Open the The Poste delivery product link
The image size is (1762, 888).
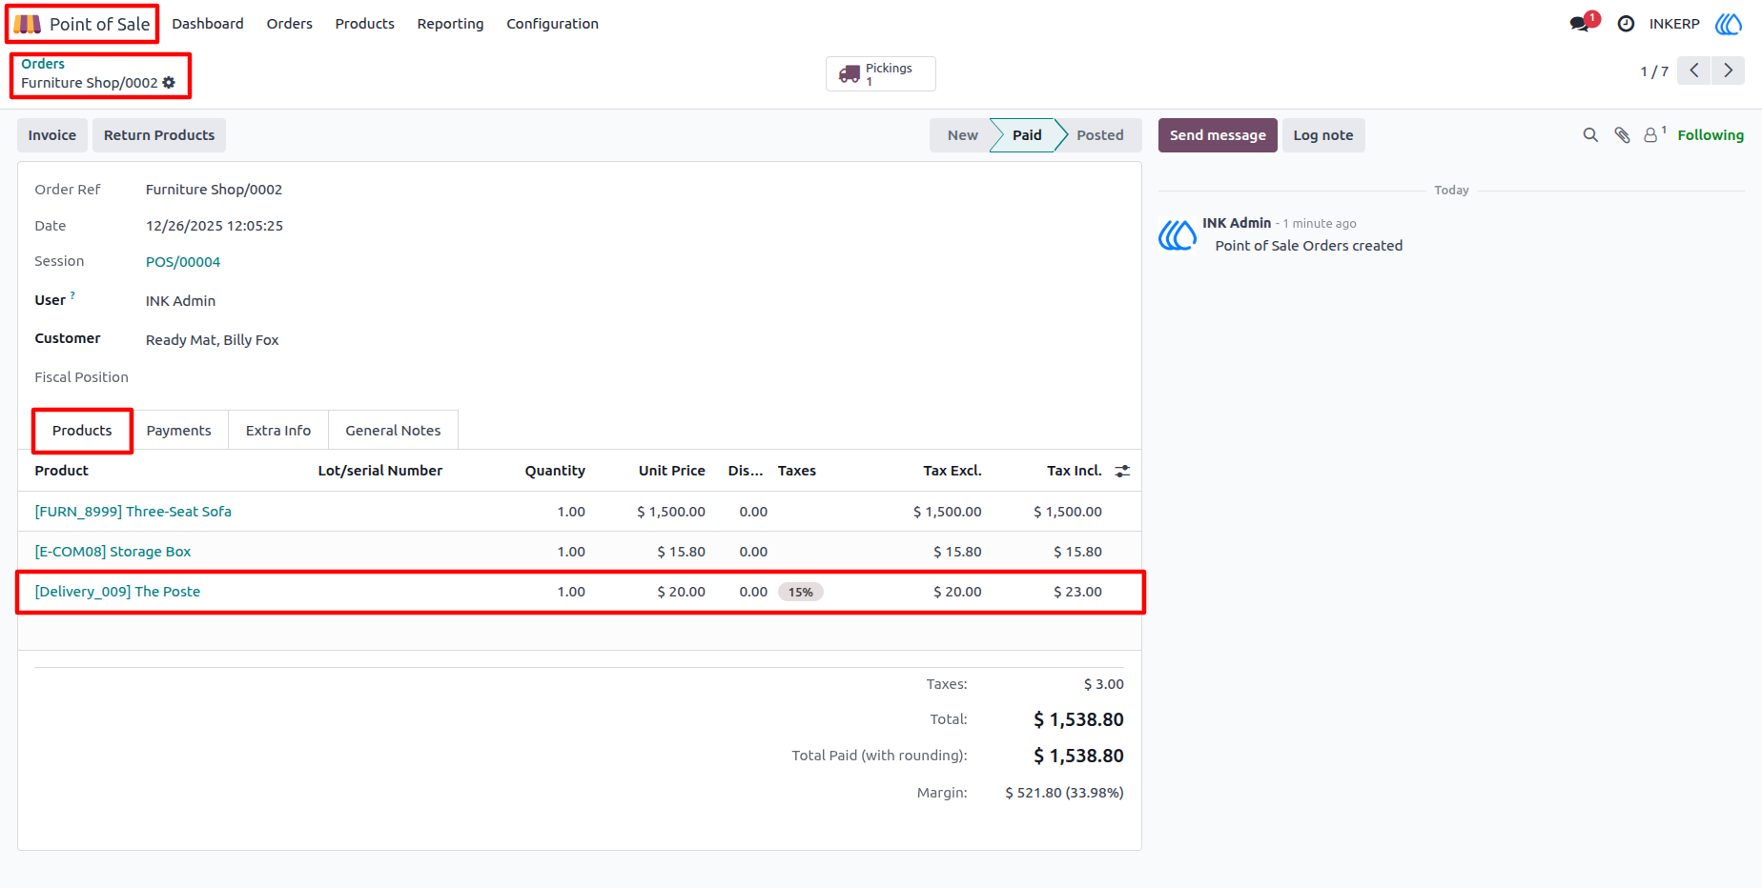[117, 592]
